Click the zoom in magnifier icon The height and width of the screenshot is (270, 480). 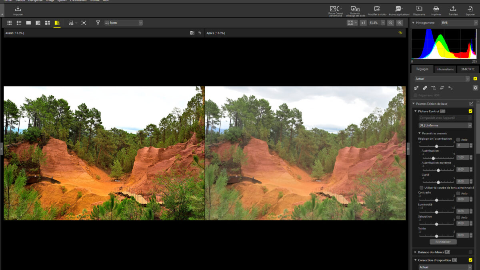tap(399, 23)
